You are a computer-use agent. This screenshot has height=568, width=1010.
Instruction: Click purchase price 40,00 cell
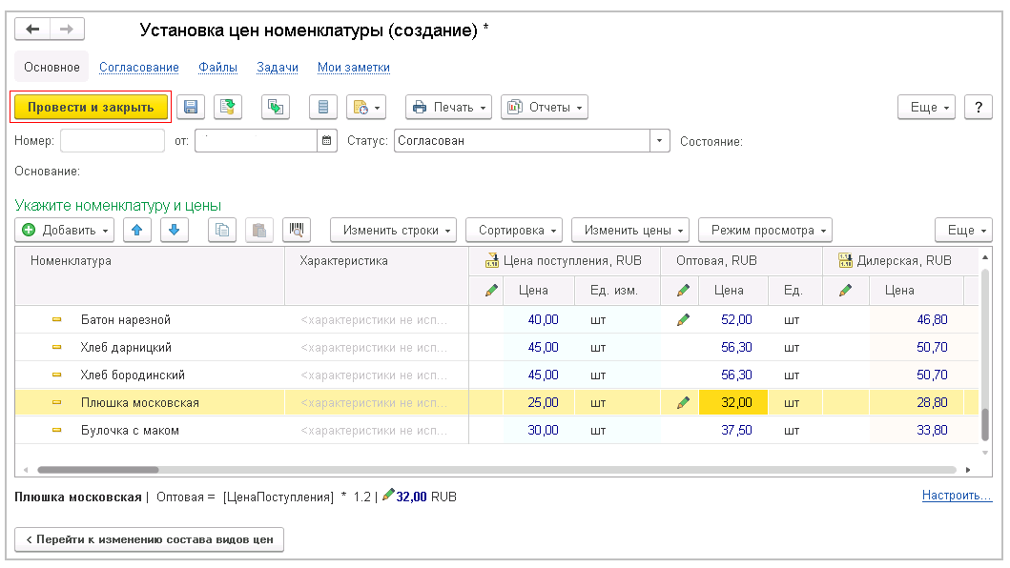[x=539, y=319]
